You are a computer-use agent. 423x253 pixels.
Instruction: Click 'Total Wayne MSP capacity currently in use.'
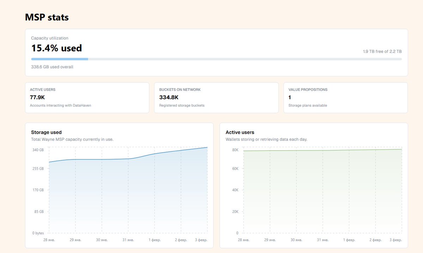click(72, 139)
